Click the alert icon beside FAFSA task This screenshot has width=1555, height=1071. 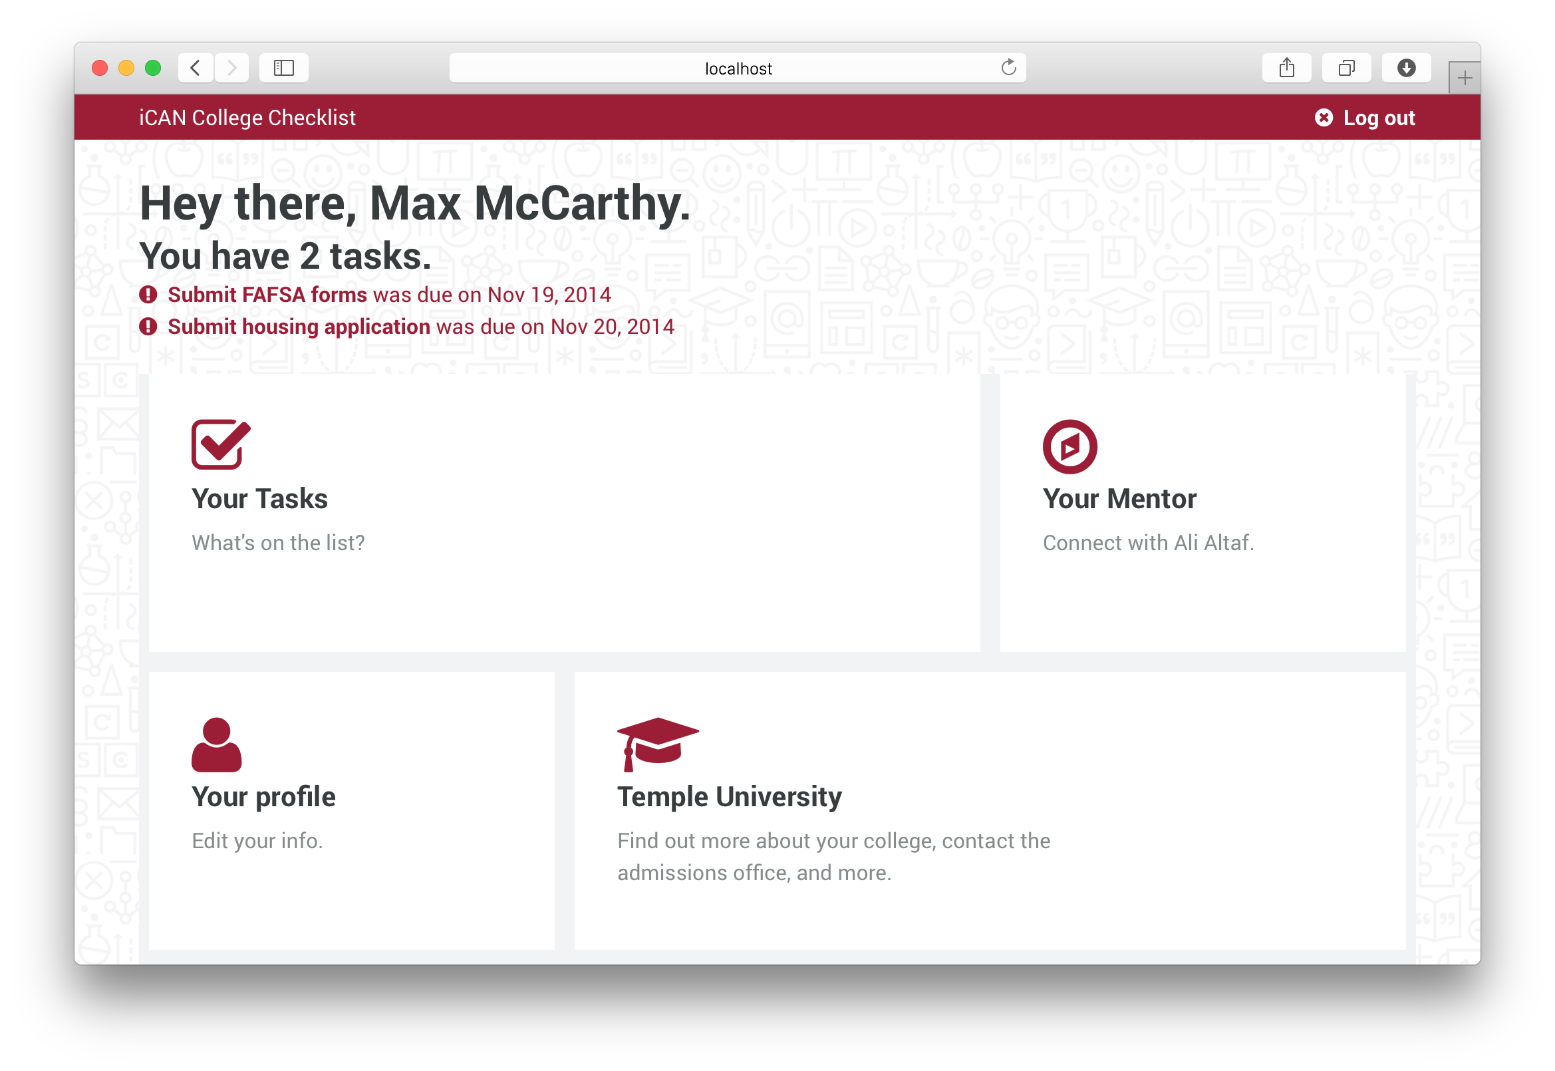(x=148, y=295)
